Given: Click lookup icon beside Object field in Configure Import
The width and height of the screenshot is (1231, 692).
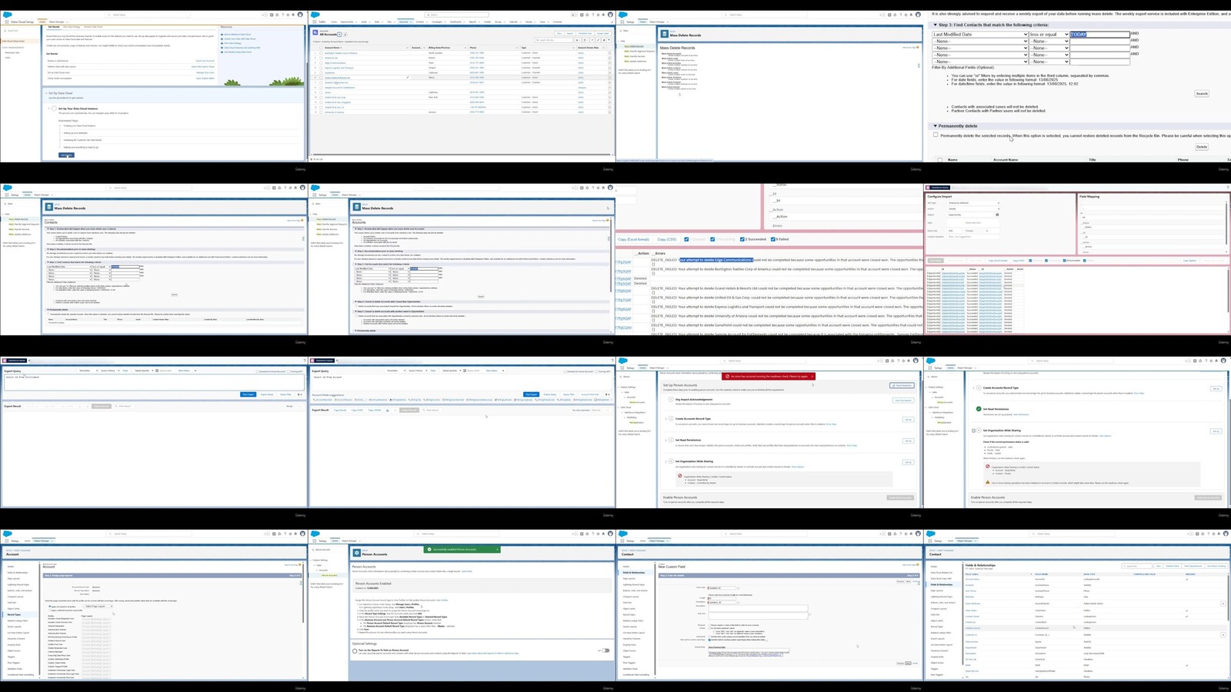Looking at the screenshot, I should (997, 215).
